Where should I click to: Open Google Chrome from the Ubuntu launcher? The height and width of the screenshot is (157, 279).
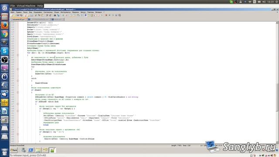(x=5, y=34)
